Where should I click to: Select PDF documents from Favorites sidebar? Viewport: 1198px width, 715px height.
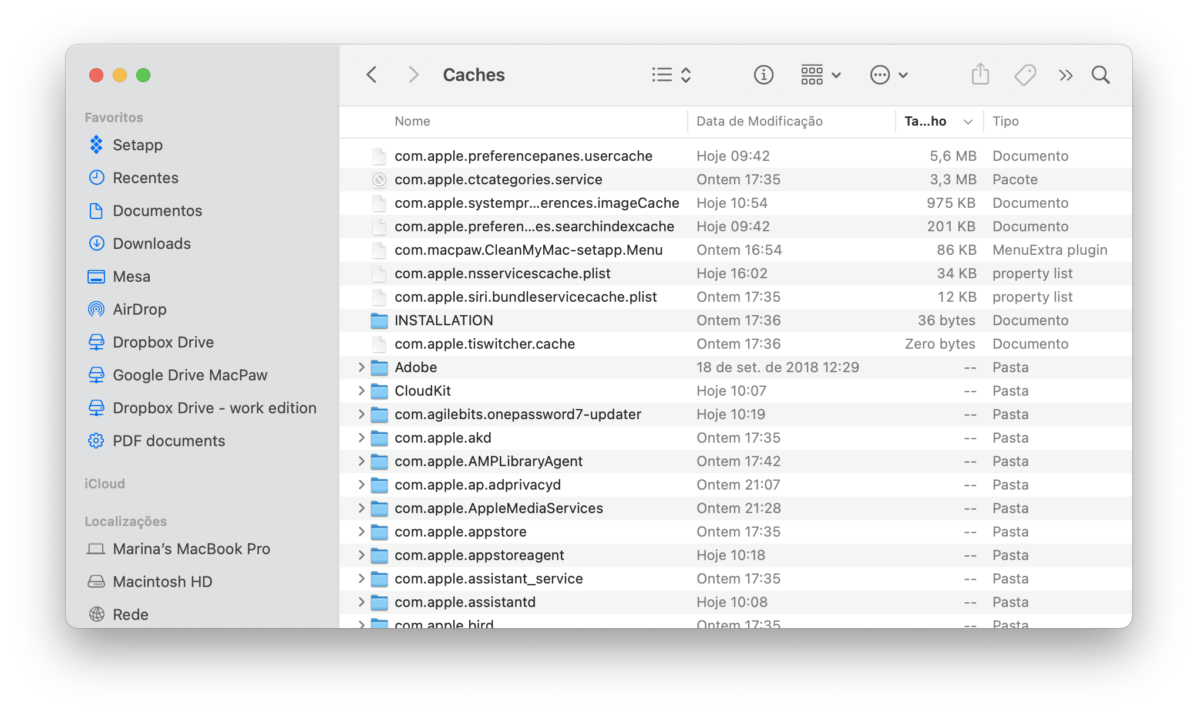click(x=170, y=442)
